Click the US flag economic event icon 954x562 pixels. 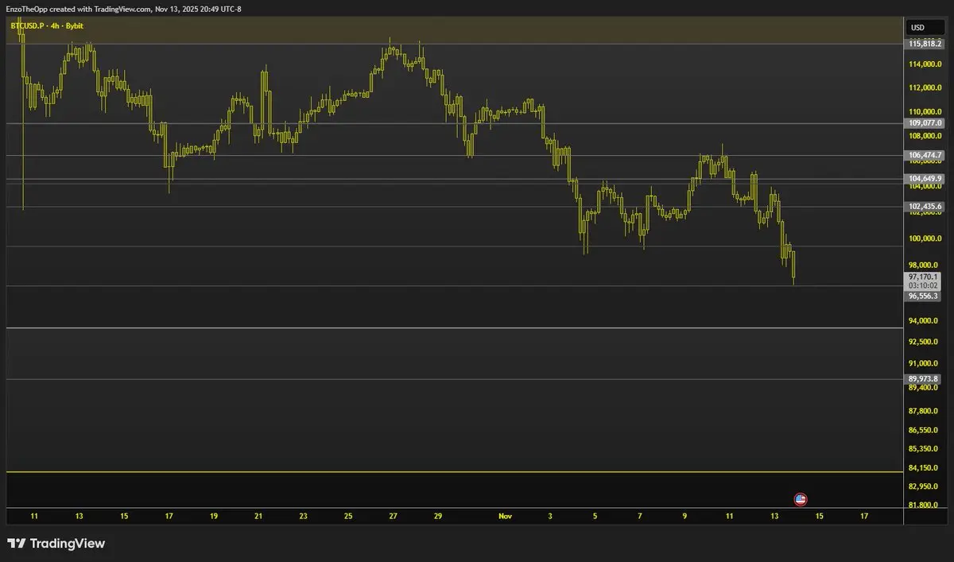pos(801,499)
